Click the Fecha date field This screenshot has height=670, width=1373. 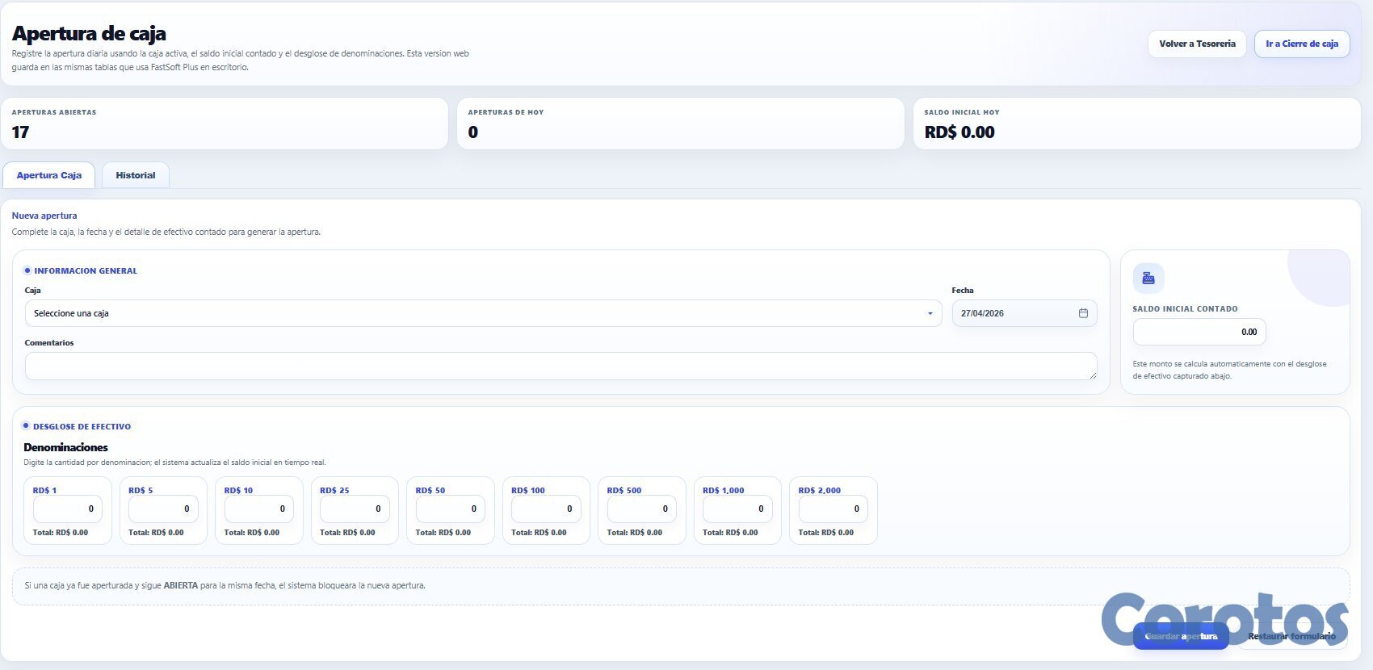[1014, 313]
